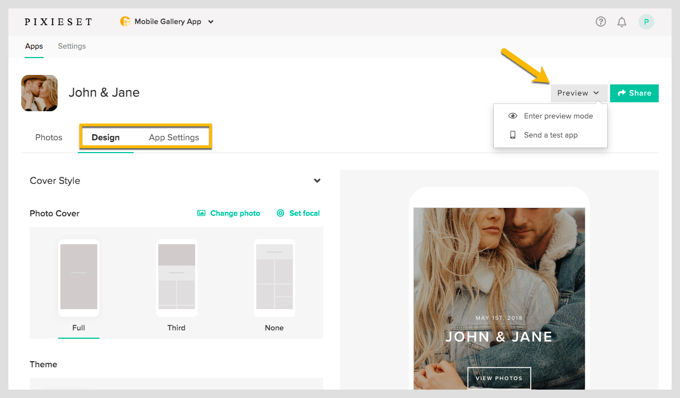Click the Share arrow icon
Image resolution: width=680 pixels, height=398 pixels.
(621, 93)
